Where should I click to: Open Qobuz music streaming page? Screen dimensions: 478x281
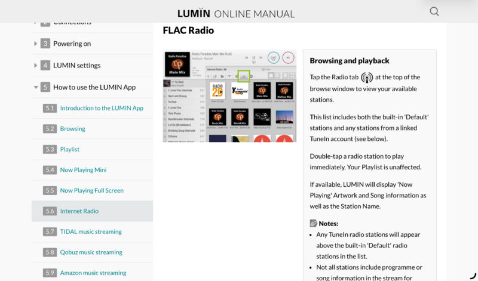(x=91, y=252)
